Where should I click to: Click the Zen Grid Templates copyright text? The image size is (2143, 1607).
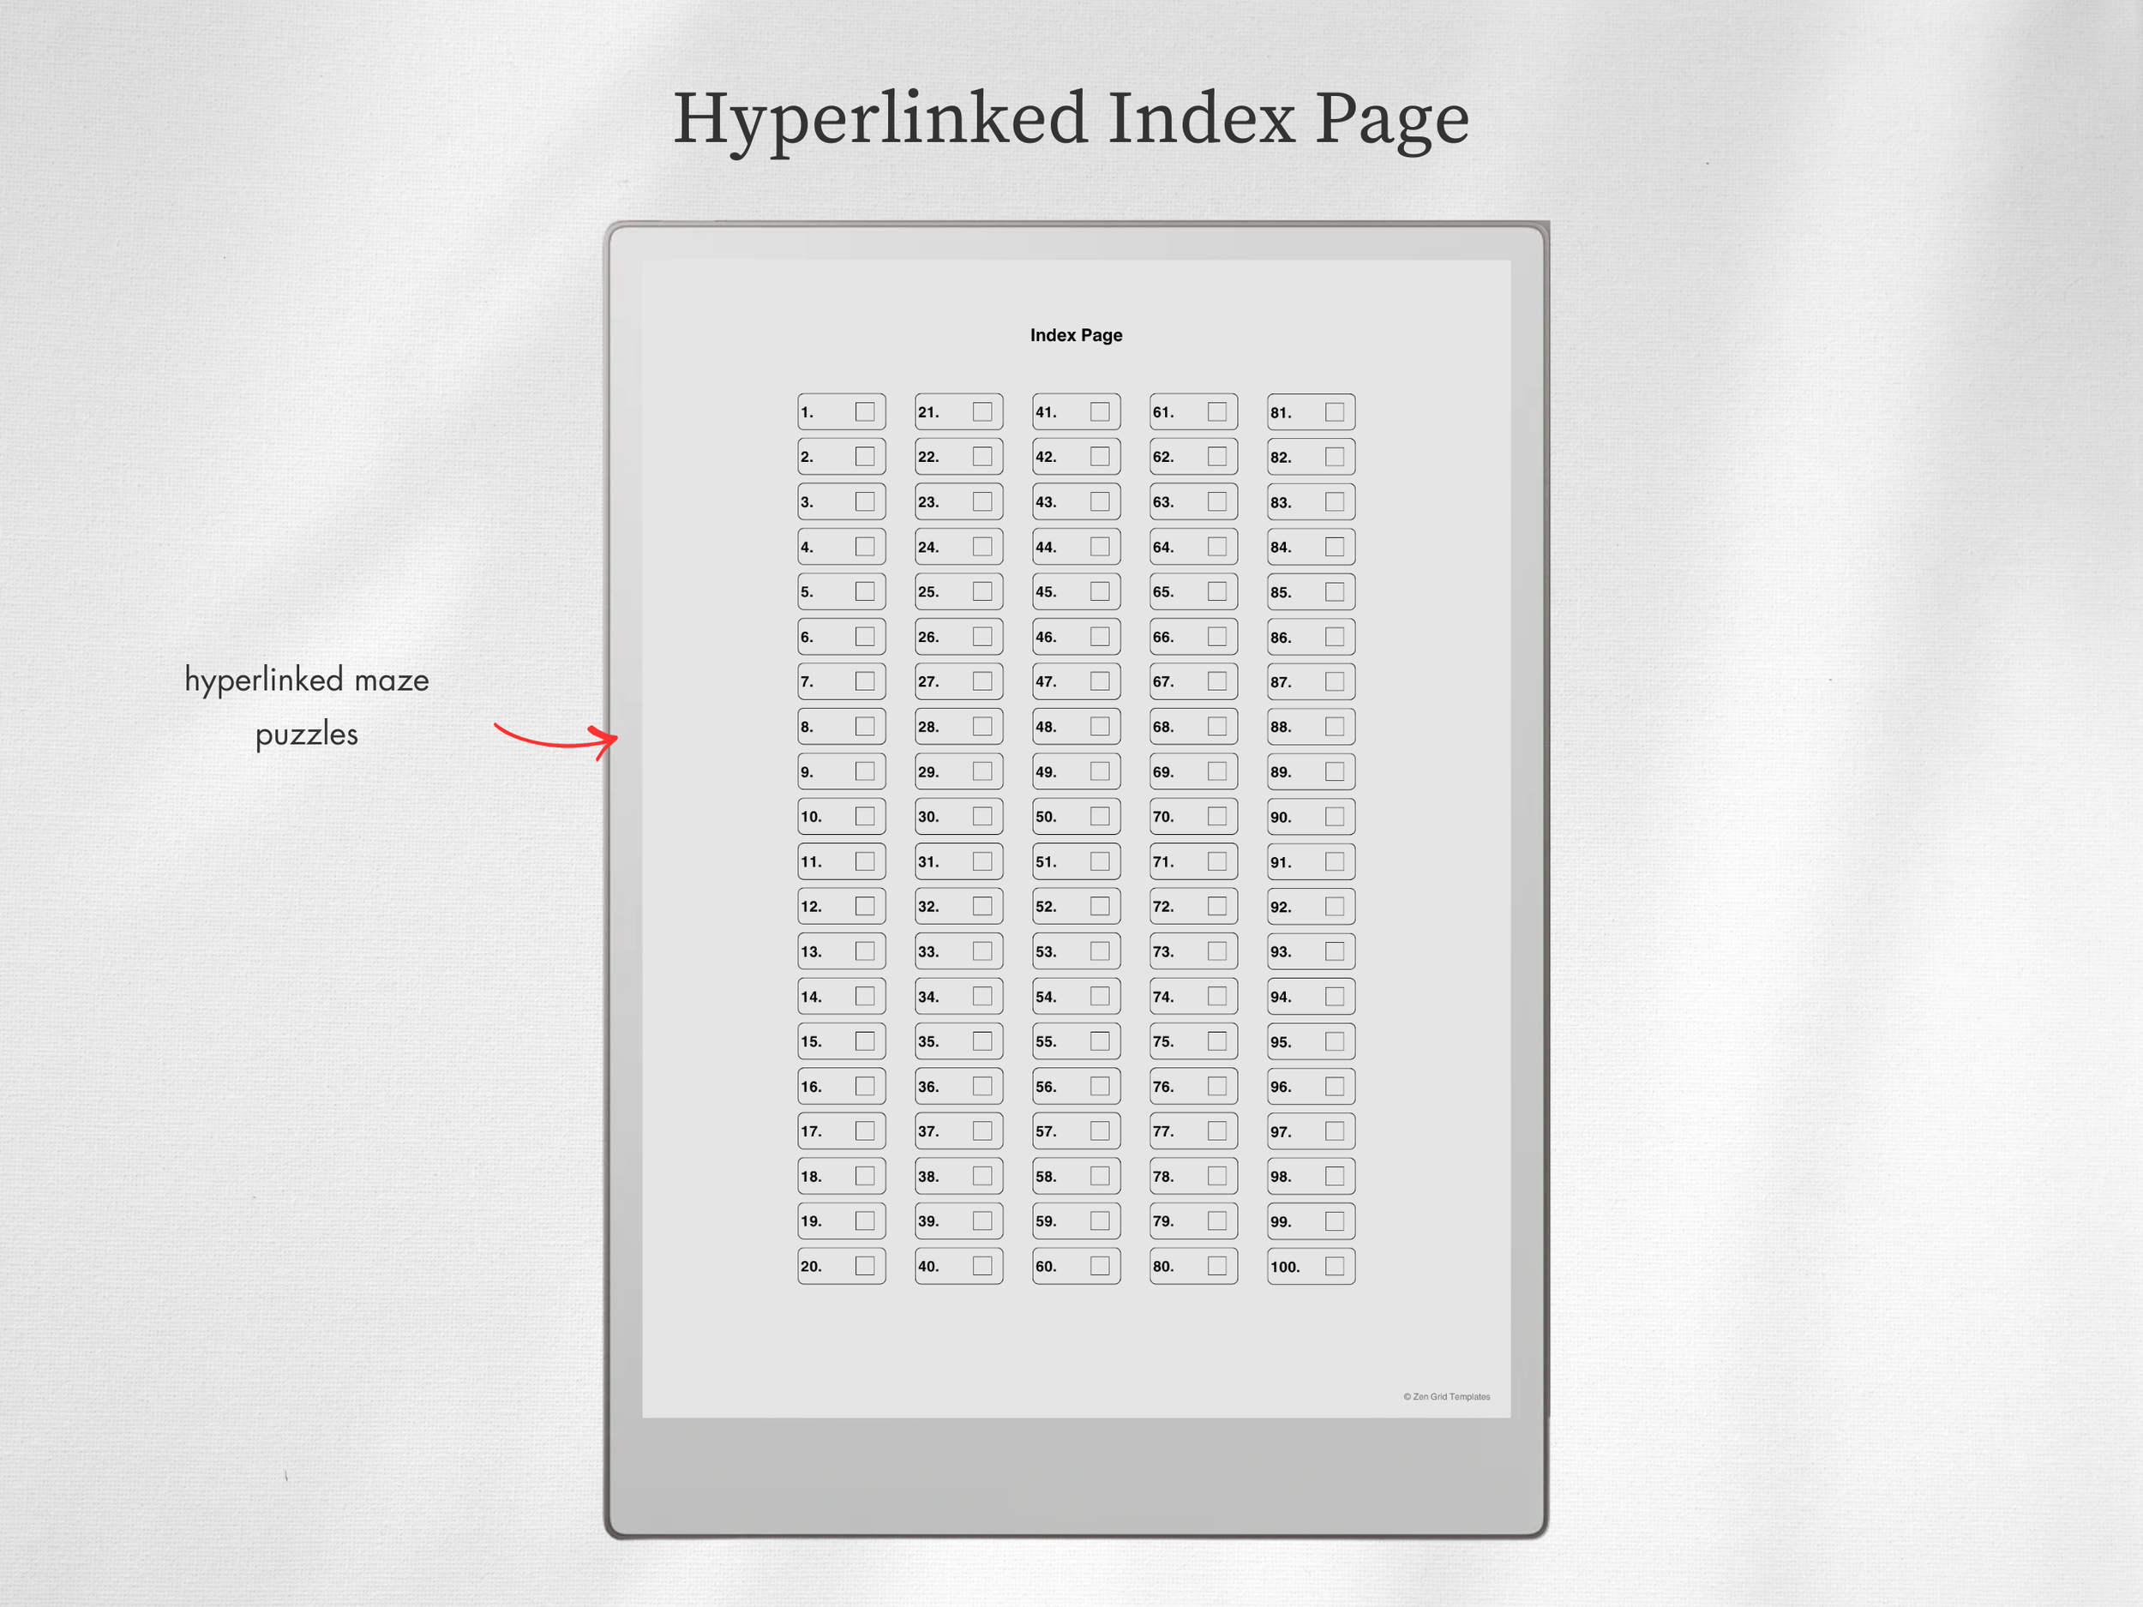coord(1446,1397)
